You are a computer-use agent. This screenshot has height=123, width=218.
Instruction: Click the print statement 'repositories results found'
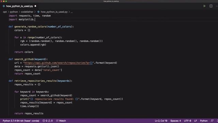pos(72,99)
